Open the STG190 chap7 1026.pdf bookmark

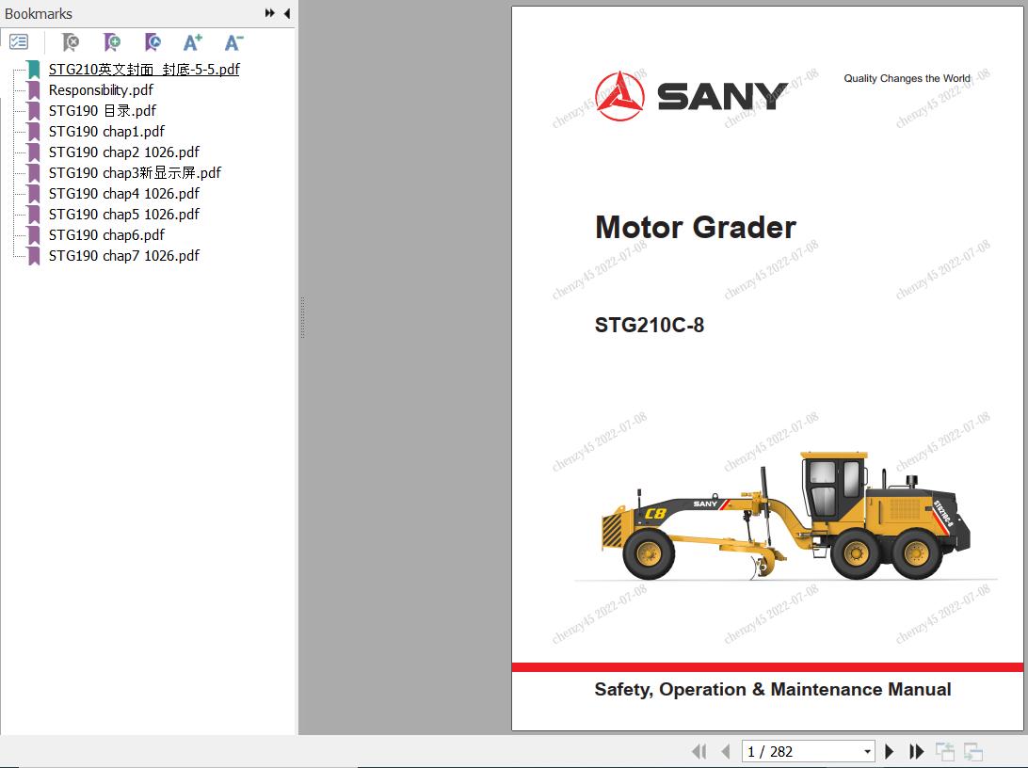tap(124, 256)
